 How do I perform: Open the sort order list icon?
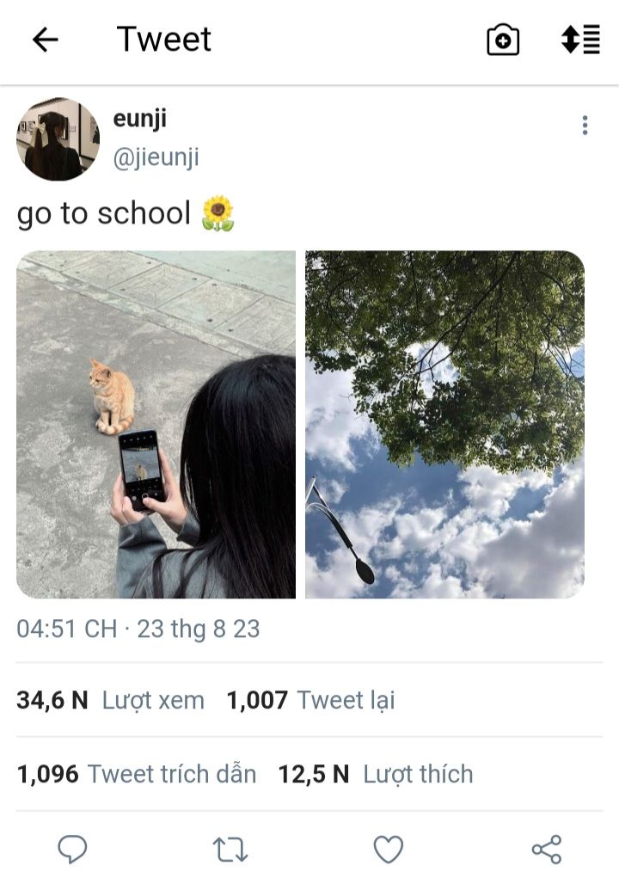point(580,40)
